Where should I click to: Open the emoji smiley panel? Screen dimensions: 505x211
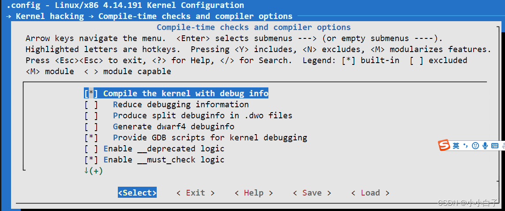(x=475, y=146)
